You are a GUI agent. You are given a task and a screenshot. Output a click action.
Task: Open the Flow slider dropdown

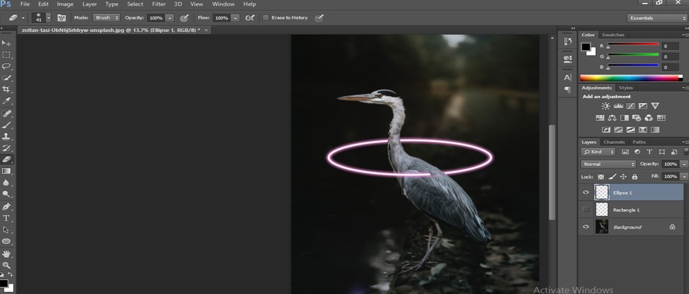[x=235, y=18]
